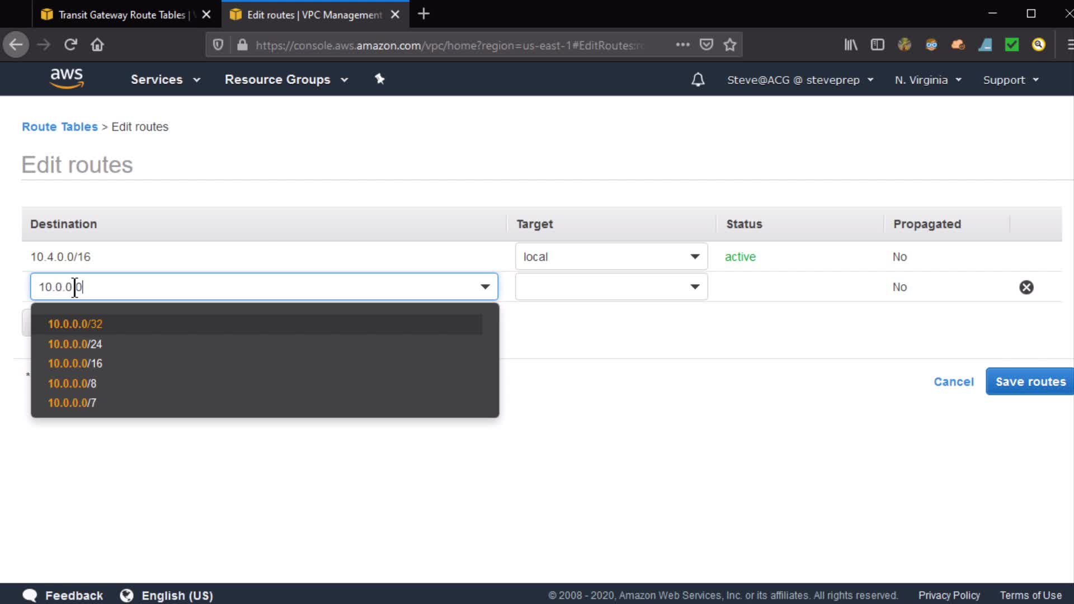
Task: Open the Services dropdown menu
Action: (165, 79)
